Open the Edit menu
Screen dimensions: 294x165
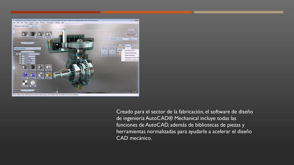[x=18, y=23]
